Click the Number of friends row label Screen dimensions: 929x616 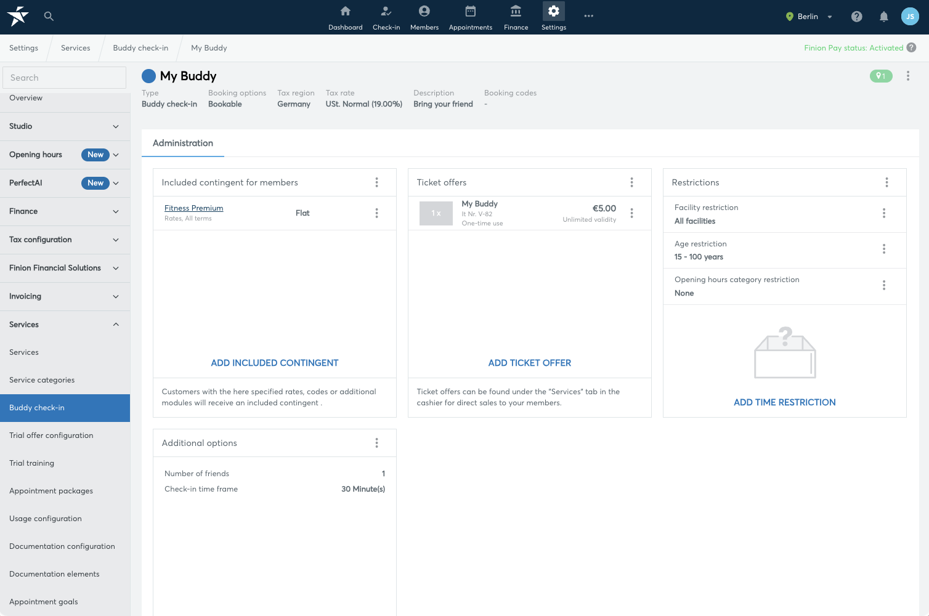197,474
